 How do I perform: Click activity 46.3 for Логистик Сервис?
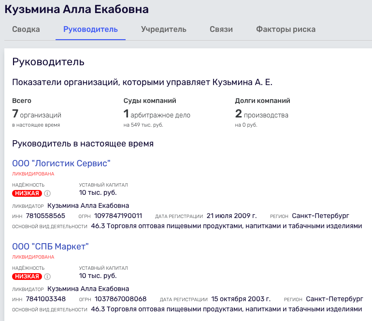tap(227, 226)
